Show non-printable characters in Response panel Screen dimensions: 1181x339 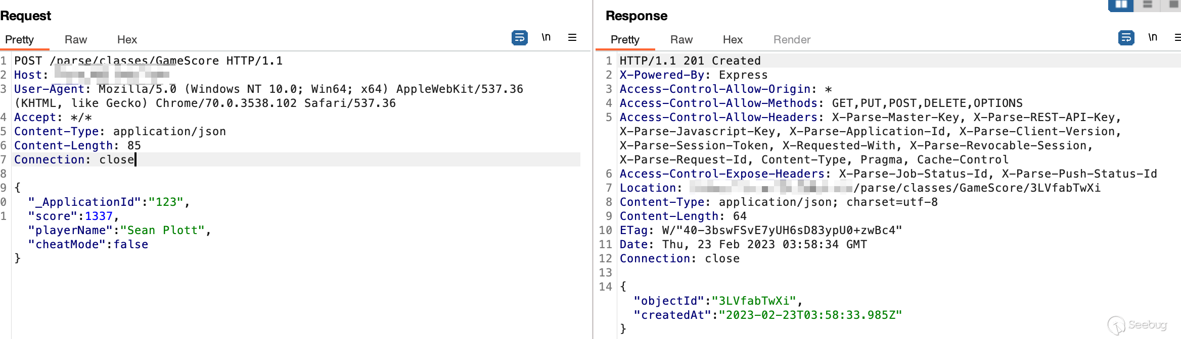(x=1153, y=38)
